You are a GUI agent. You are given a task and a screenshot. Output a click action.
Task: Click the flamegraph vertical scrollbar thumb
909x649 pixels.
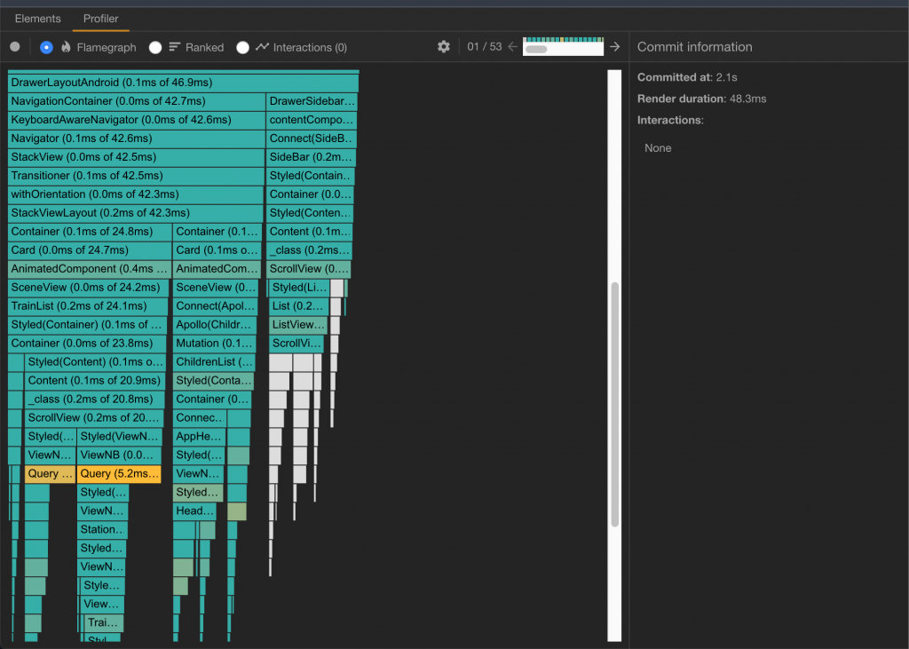coord(614,405)
